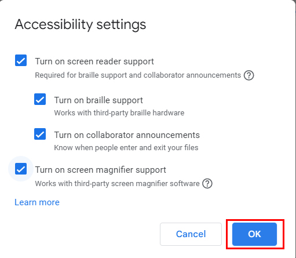
Task: Click "Works with third-party screen magnifier software" text
Action: [117, 184]
